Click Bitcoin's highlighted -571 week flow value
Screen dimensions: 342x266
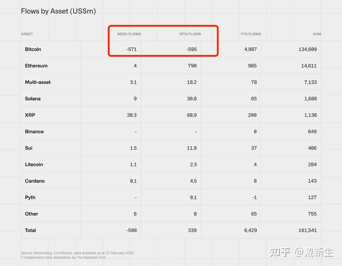pyautogui.click(x=131, y=49)
